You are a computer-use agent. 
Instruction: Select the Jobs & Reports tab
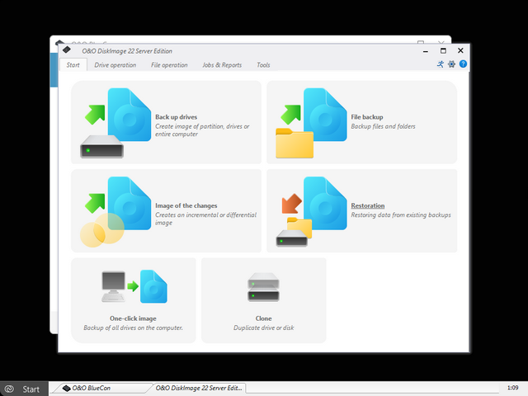222,65
